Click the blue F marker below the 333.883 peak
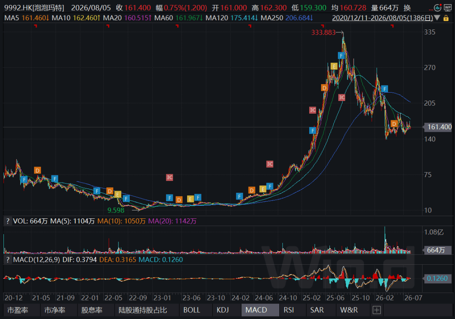Screen dimensions: 455x319 pos(341,56)
